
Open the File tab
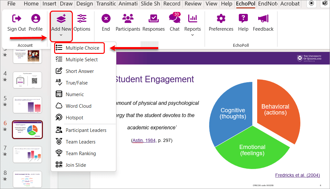pyautogui.click(x=11, y=4)
